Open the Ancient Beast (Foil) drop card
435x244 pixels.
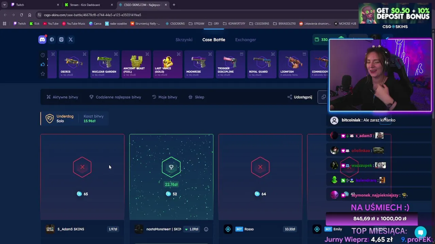[x=136, y=64]
